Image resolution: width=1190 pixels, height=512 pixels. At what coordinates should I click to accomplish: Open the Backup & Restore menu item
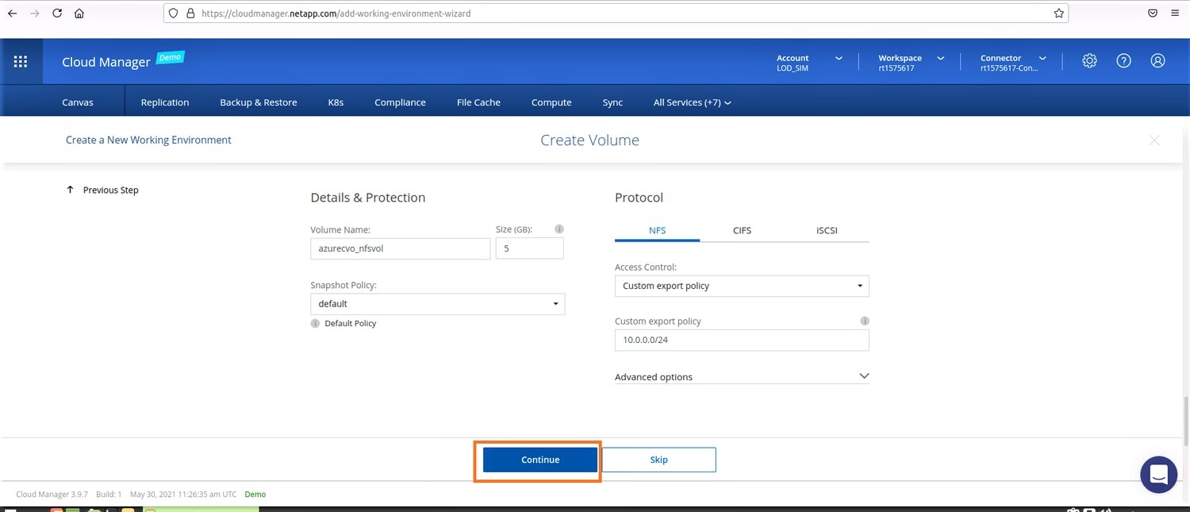pyautogui.click(x=259, y=102)
